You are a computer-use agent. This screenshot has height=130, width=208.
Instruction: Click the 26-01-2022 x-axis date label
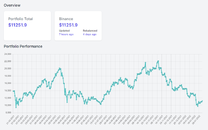pos(196,120)
